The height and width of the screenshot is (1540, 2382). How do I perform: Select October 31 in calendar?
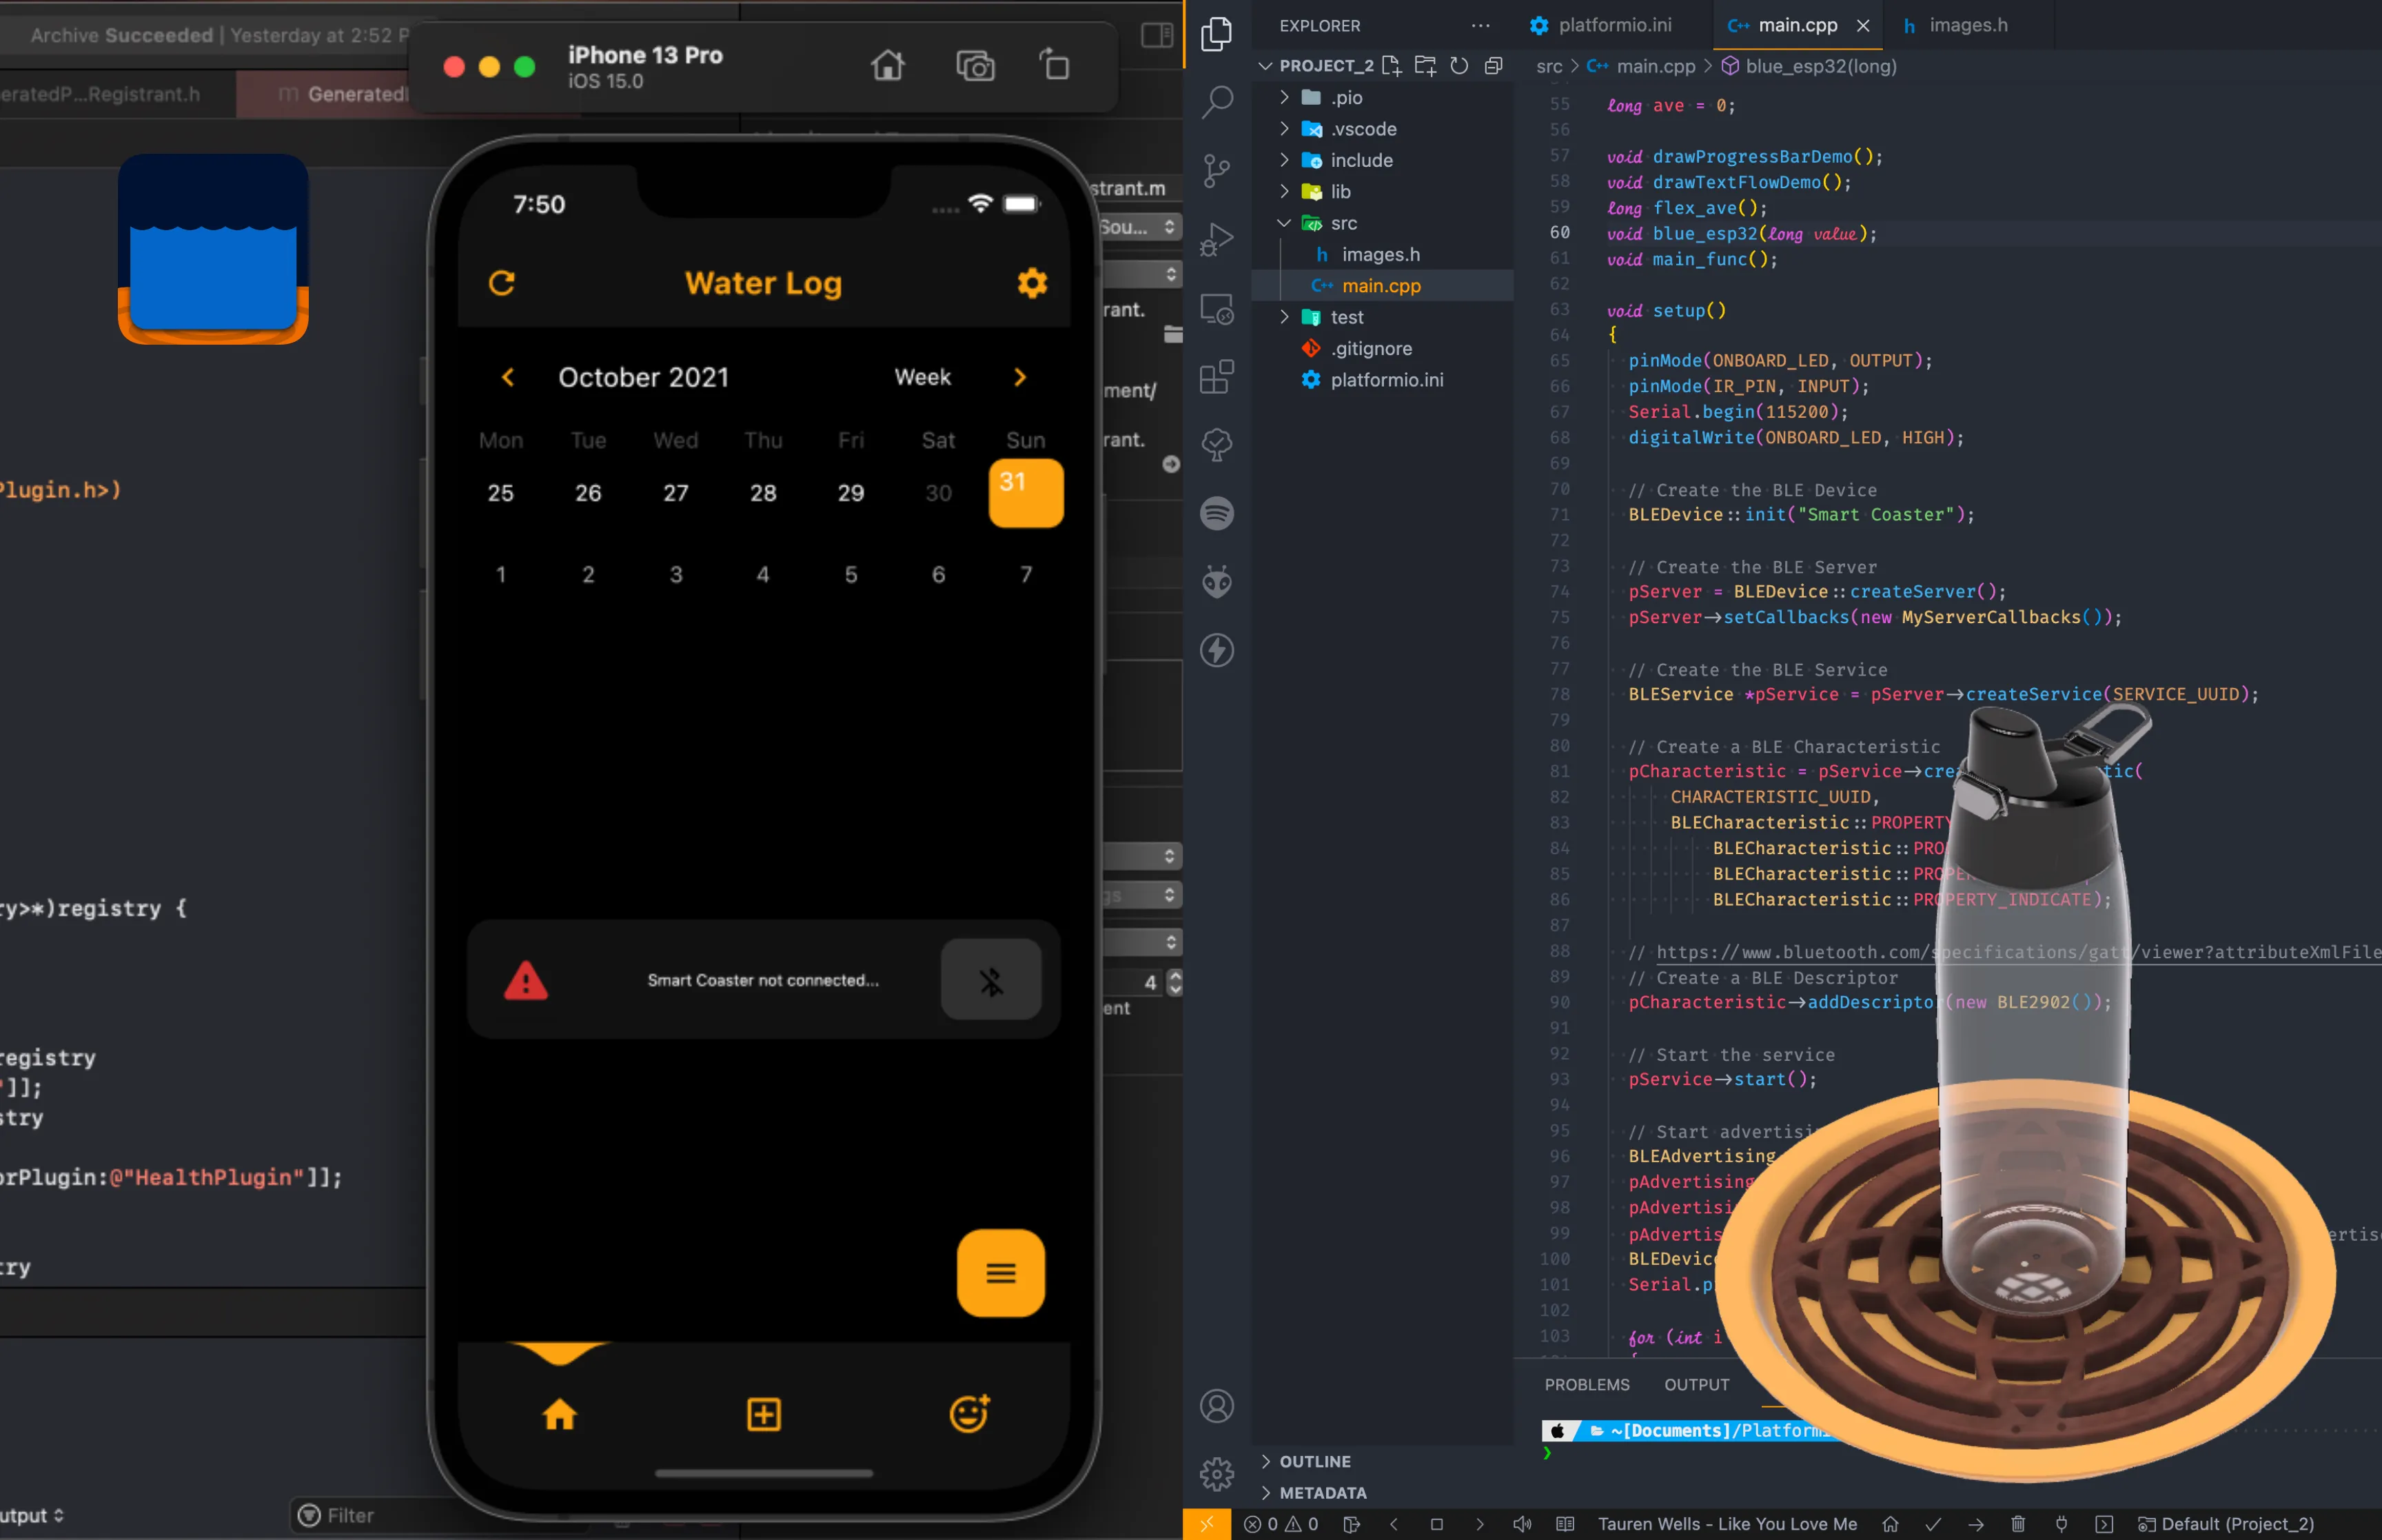(1025, 493)
